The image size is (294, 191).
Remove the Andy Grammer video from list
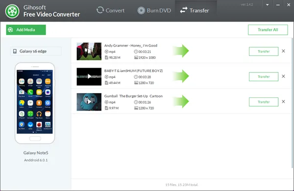click(x=283, y=51)
